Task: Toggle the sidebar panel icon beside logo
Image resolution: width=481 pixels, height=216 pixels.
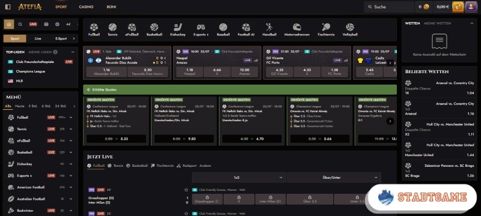Action: click(8, 7)
